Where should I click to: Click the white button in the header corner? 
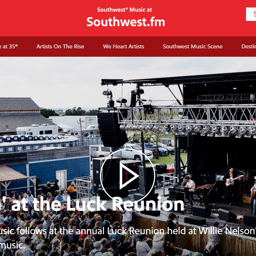point(251,14)
